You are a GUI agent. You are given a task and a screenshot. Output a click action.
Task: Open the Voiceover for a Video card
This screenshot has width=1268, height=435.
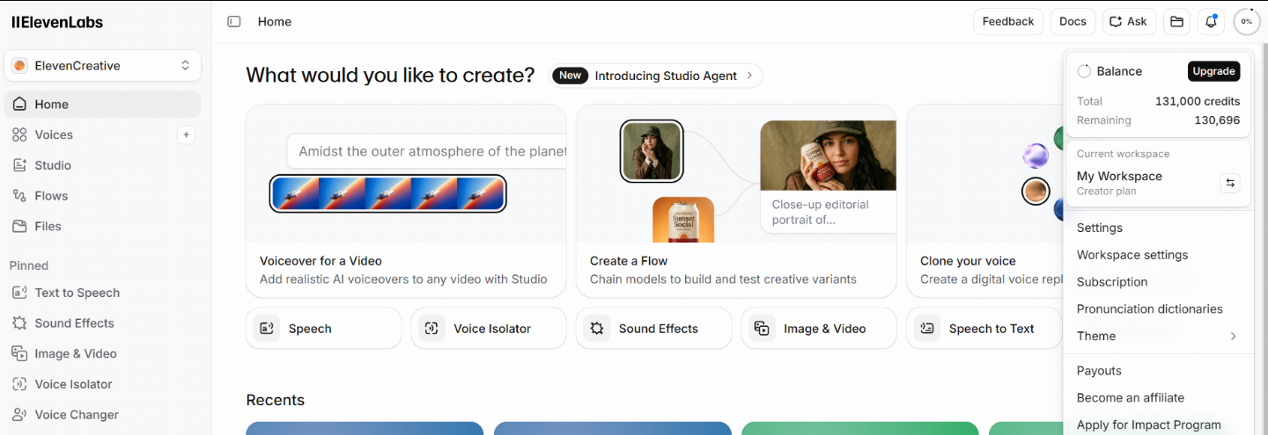(x=406, y=201)
